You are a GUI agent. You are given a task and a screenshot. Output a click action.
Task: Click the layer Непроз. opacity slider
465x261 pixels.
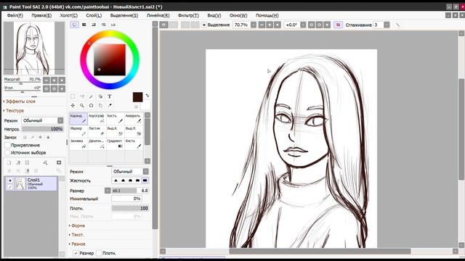(43, 129)
